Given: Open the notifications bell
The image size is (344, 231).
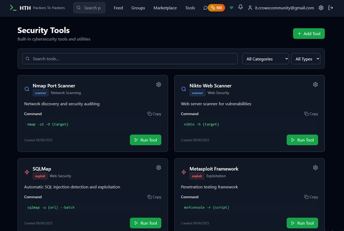Looking at the screenshot, I should pos(240,7).
